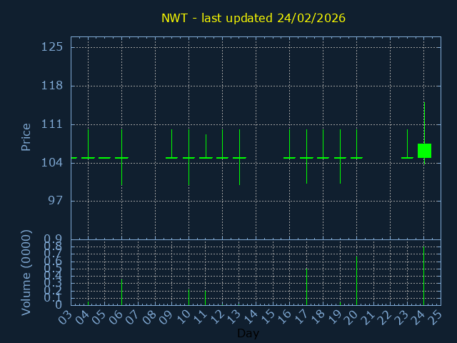Click the 25 day tick label
The image size is (457, 343).
[x=436, y=316]
